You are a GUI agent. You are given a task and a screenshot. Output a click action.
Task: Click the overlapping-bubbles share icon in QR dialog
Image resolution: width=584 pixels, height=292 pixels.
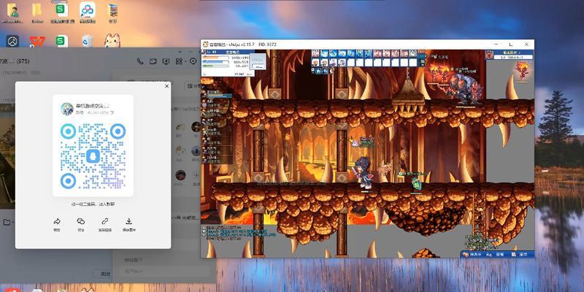81,221
